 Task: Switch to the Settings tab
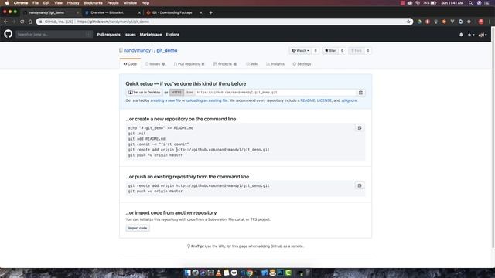(x=302, y=64)
